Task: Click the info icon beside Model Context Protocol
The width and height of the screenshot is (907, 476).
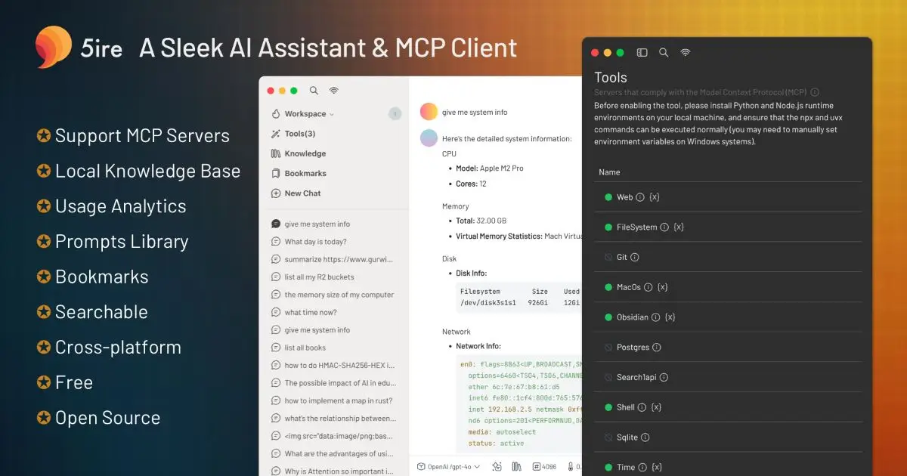Action: (815, 92)
